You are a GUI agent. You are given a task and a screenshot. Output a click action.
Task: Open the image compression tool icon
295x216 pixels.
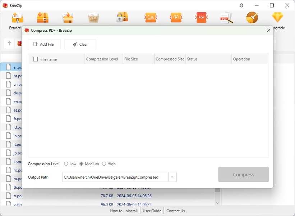point(150,17)
